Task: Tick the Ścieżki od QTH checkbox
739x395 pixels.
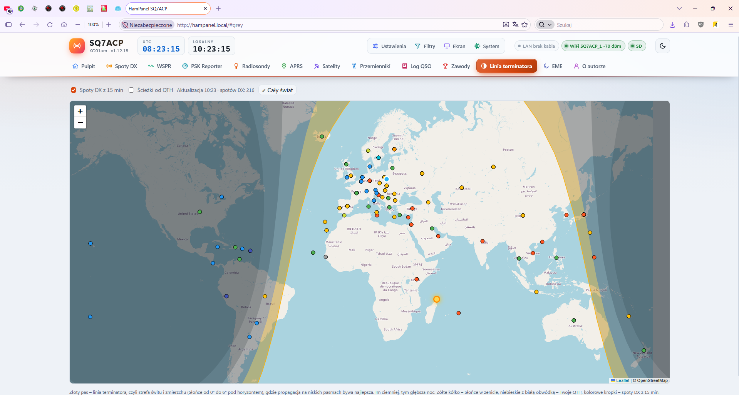Action: tap(131, 90)
